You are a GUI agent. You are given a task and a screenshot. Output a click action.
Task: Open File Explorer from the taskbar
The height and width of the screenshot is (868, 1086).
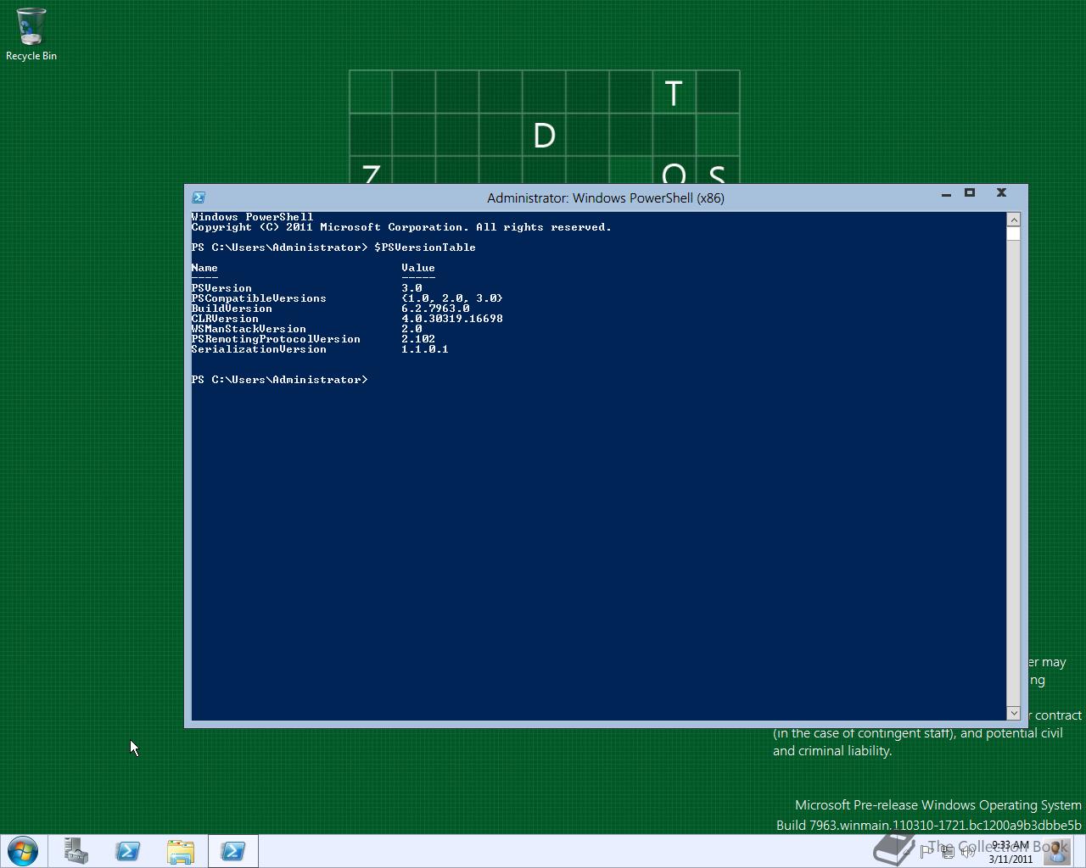pyautogui.click(x=181, y=851)
